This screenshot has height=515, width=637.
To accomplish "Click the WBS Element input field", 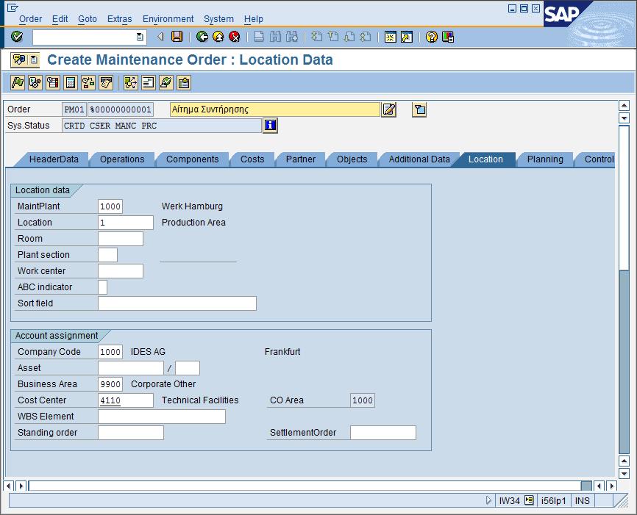I will (x=162, y=417).
